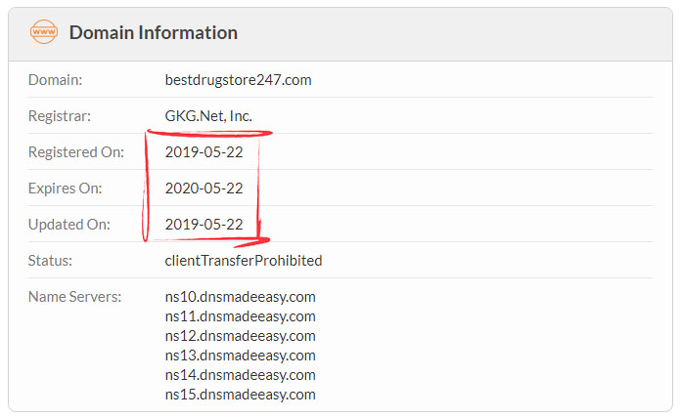Click name server ns14.dnsmadeeasy.com
The height and width of the screenshot is (419, 680).
241,375
